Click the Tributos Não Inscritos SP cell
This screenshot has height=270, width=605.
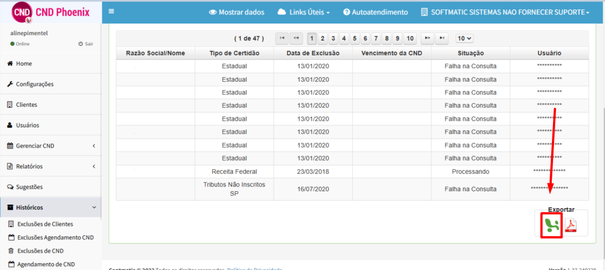[x=234, y=189]
